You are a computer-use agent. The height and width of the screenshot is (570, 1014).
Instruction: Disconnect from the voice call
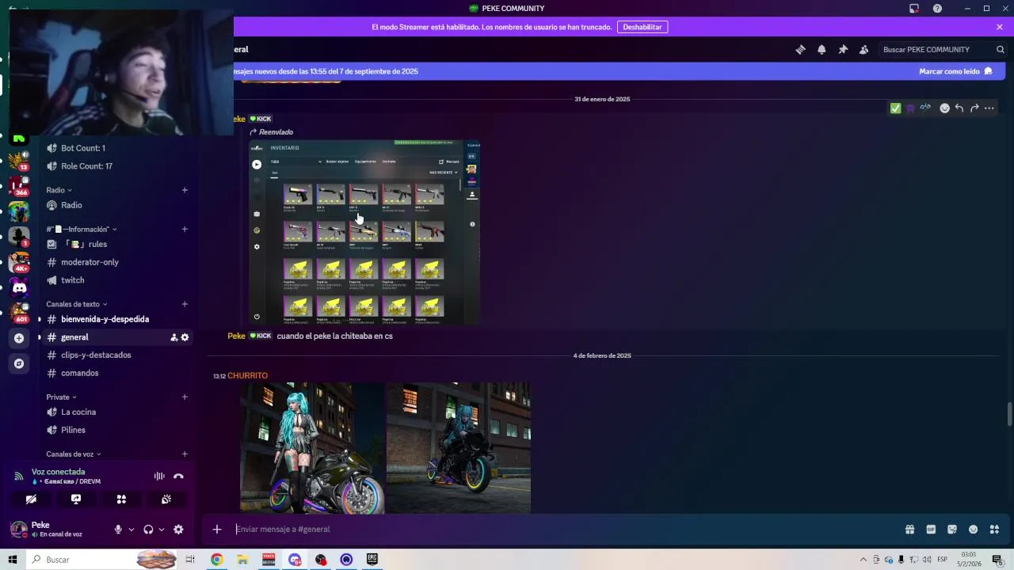[x=178, y=476]
